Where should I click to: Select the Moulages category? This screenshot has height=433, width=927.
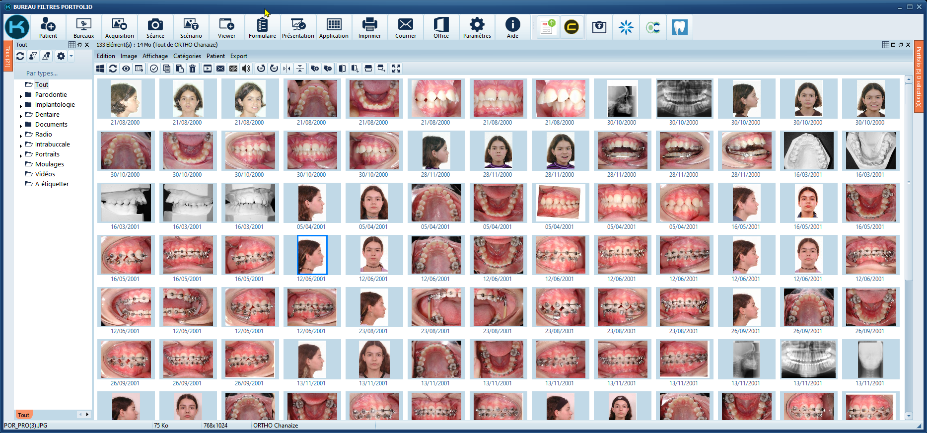[x=49, y=164]
